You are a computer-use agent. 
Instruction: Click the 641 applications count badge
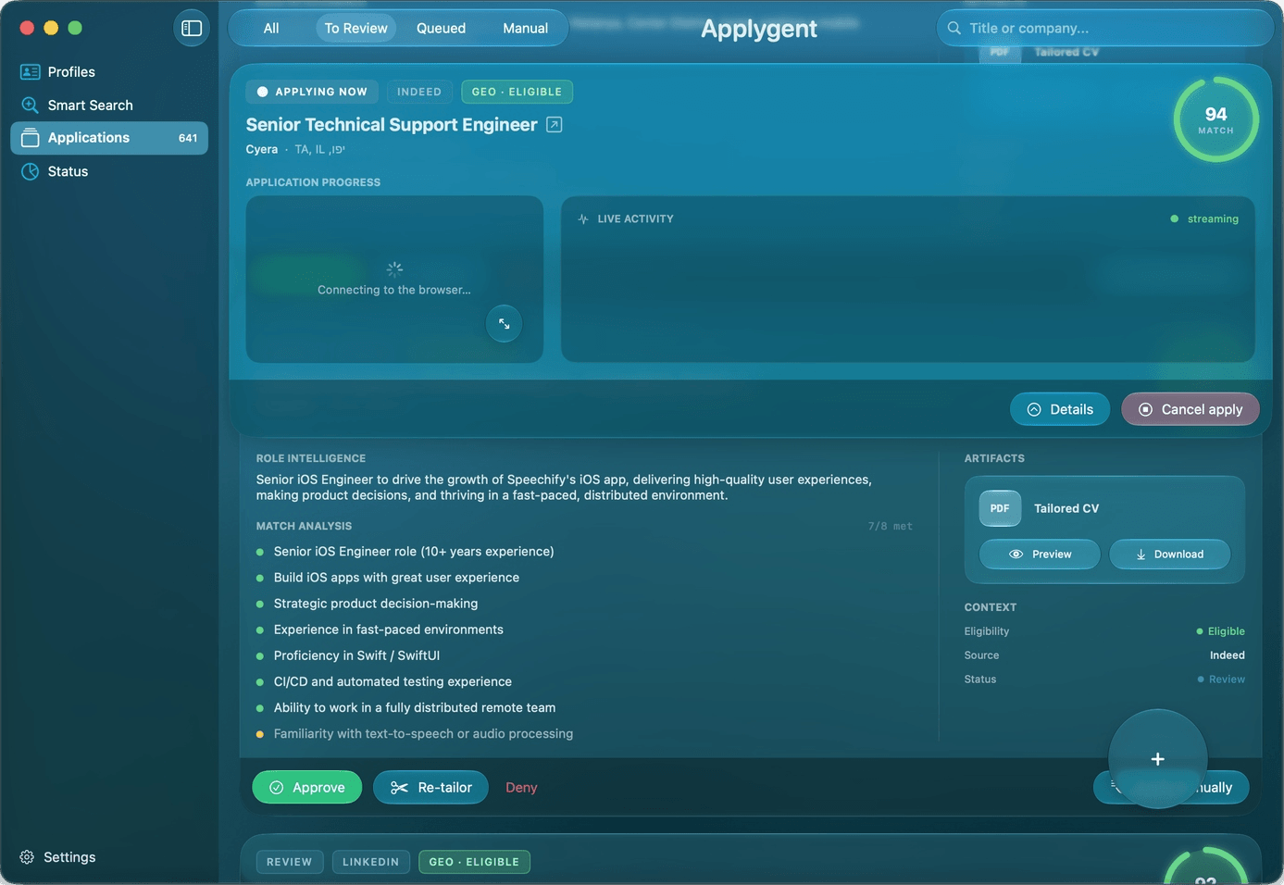[x=188, y=138]
